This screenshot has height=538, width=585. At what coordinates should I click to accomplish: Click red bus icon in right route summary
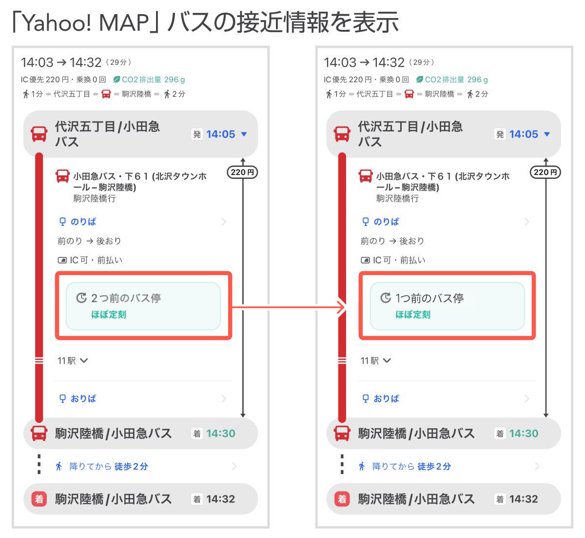click(409, 94)
